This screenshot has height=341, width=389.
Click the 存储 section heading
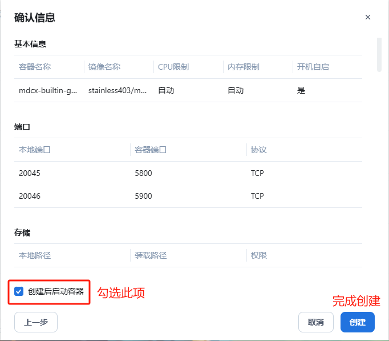pyautogui.click(x=22, y=232)
